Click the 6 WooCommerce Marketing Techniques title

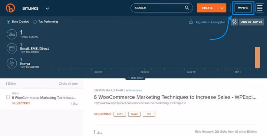(x=175, y=97)
